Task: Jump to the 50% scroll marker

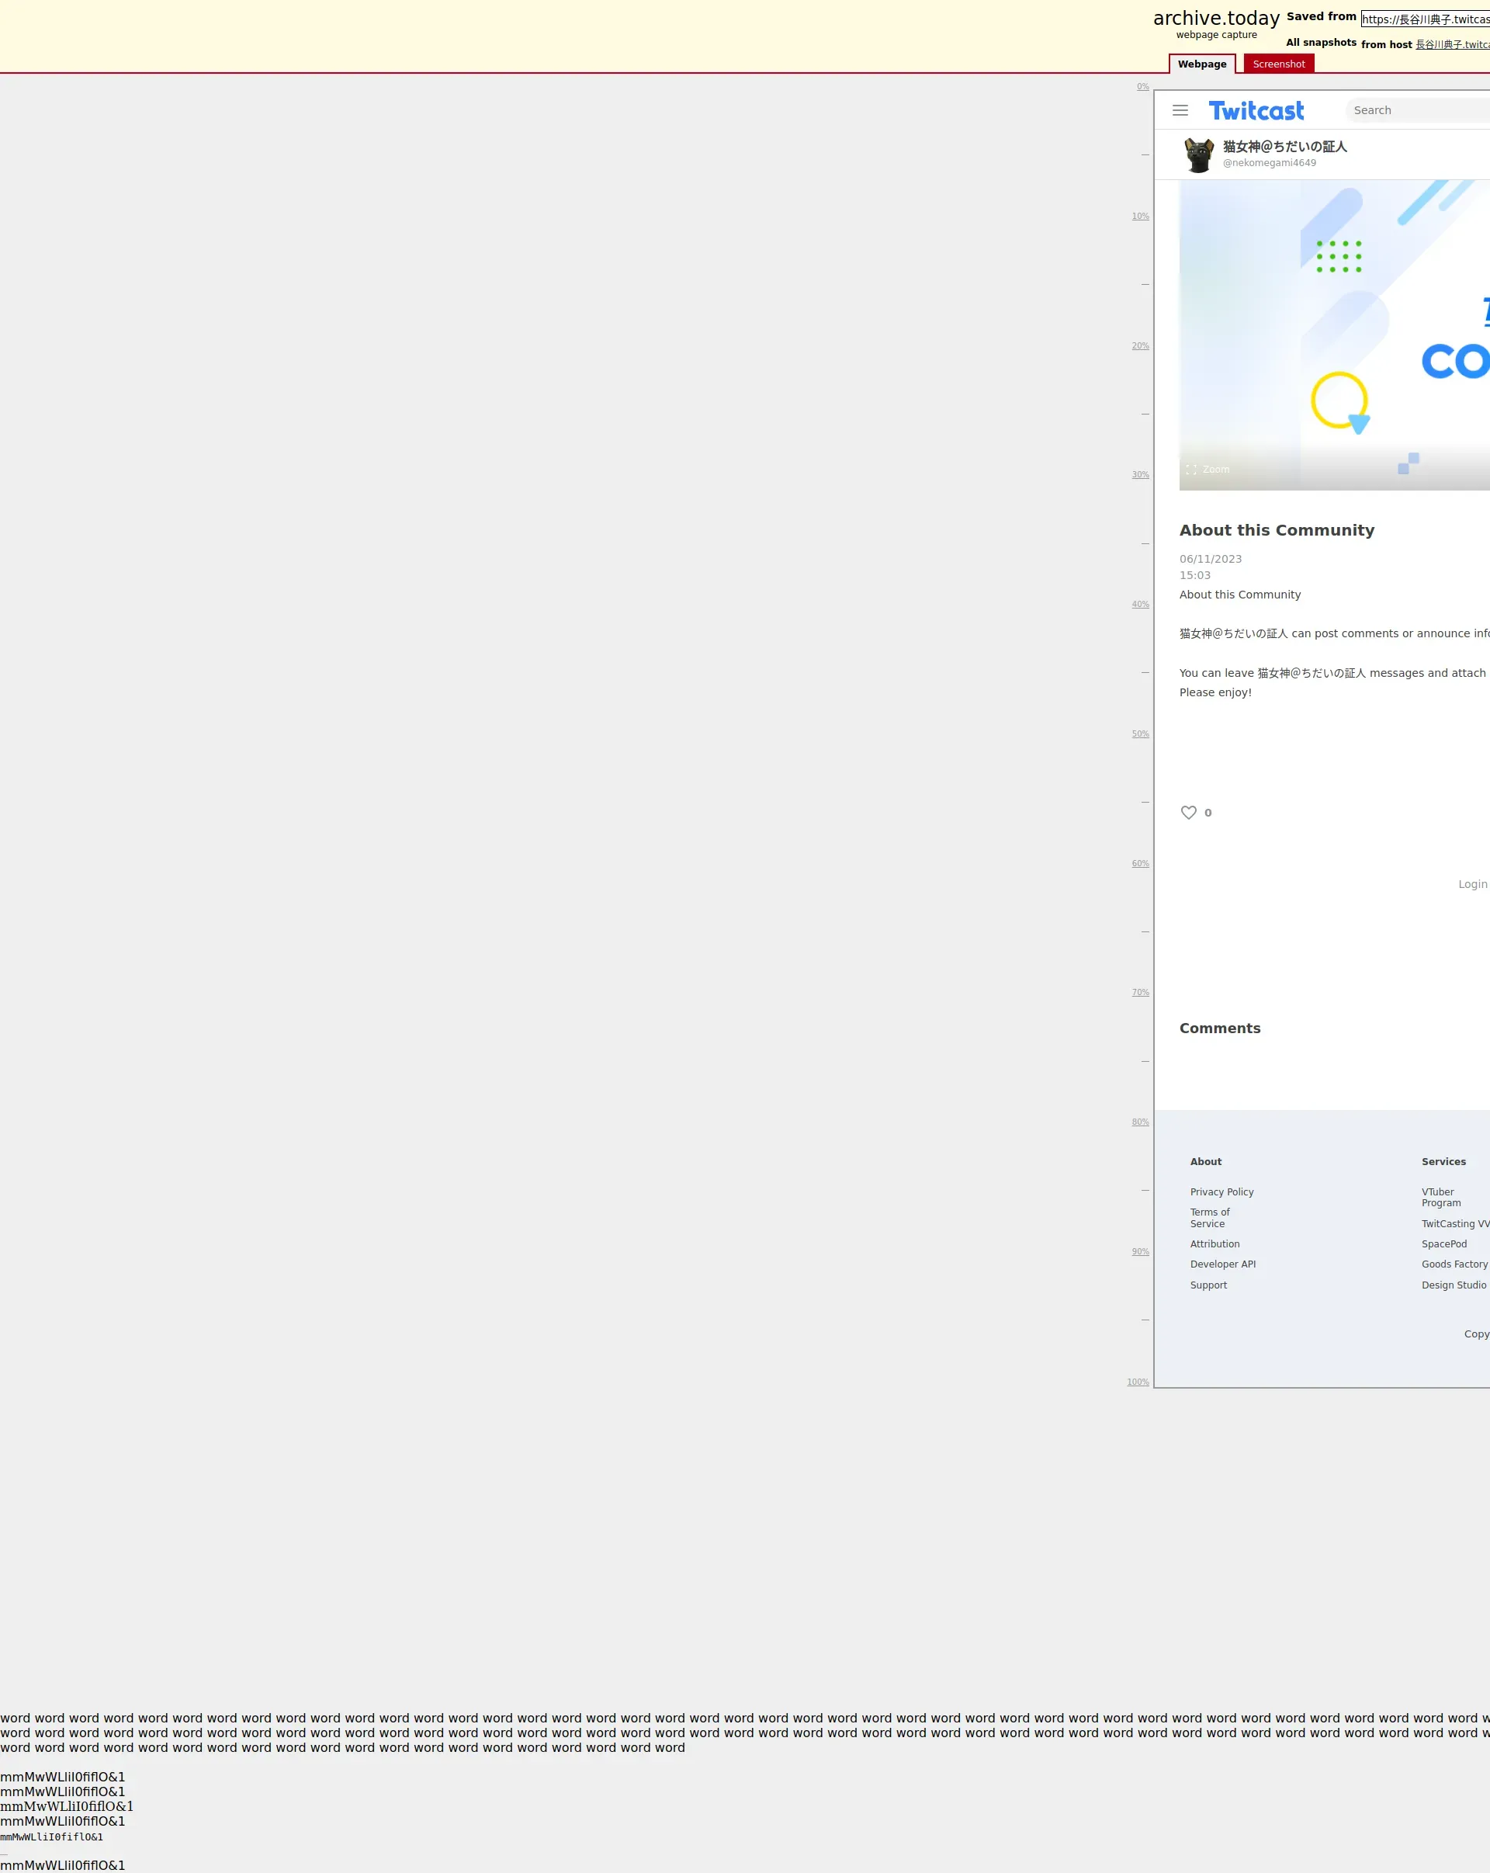Action: point(1140,734)
